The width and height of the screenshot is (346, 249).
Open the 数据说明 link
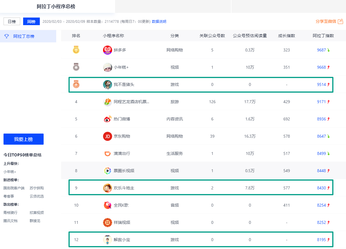159,22
